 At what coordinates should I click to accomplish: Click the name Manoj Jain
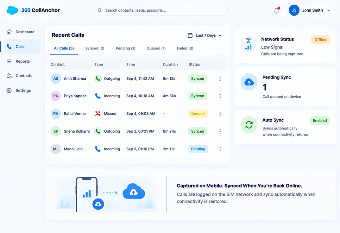point(73,149)
